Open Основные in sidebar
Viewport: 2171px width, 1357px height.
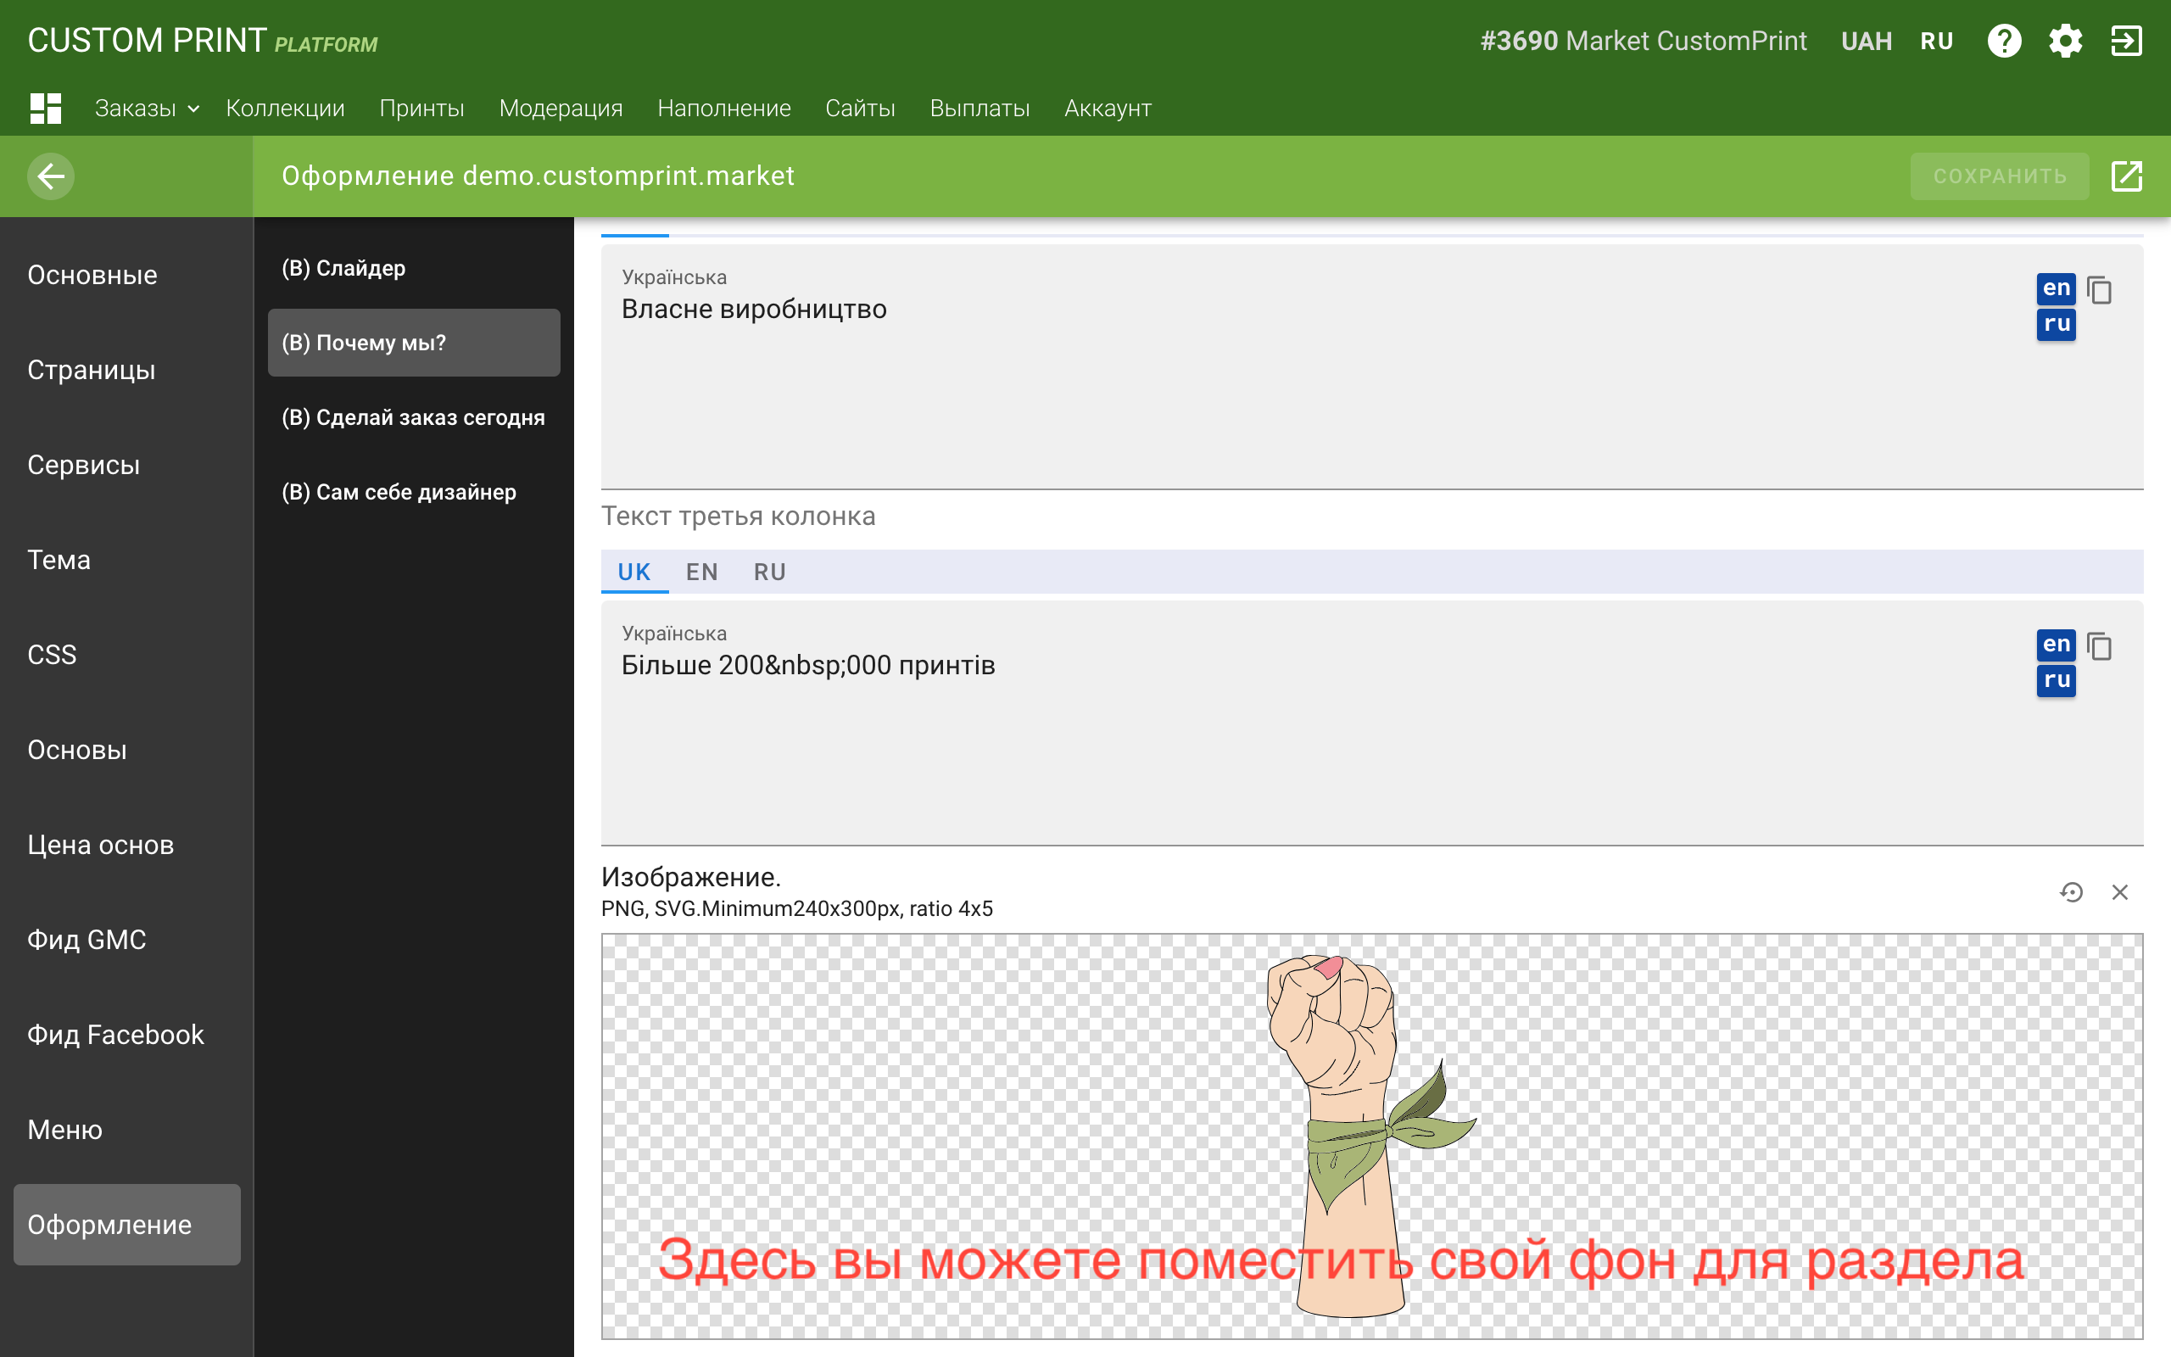click(x=126, y=275)
